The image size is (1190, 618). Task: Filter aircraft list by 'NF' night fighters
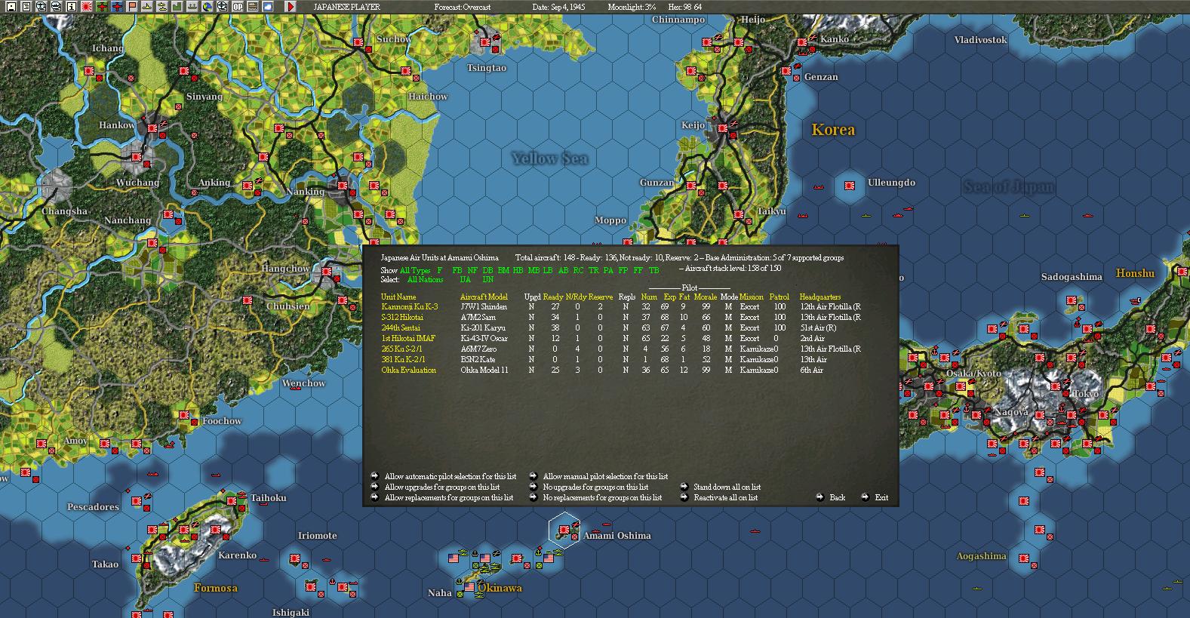click(472, 270)
